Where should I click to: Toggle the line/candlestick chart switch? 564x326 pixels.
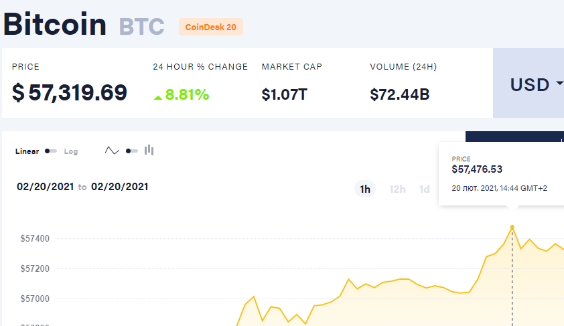pyautogui.click(x=131, y=151)
